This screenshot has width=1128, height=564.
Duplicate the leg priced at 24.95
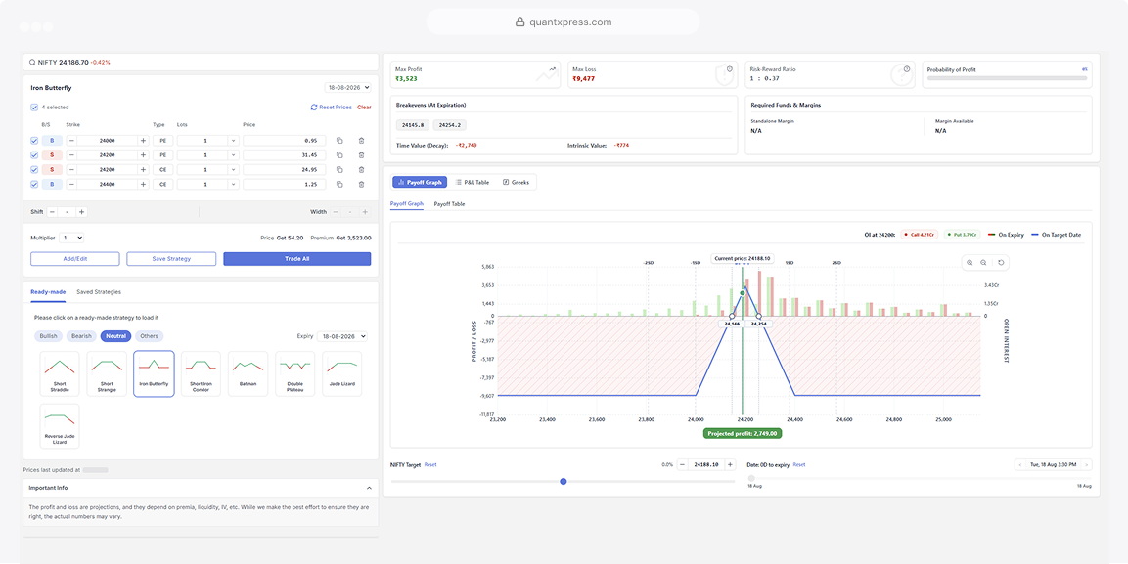[x=339, y=169]
